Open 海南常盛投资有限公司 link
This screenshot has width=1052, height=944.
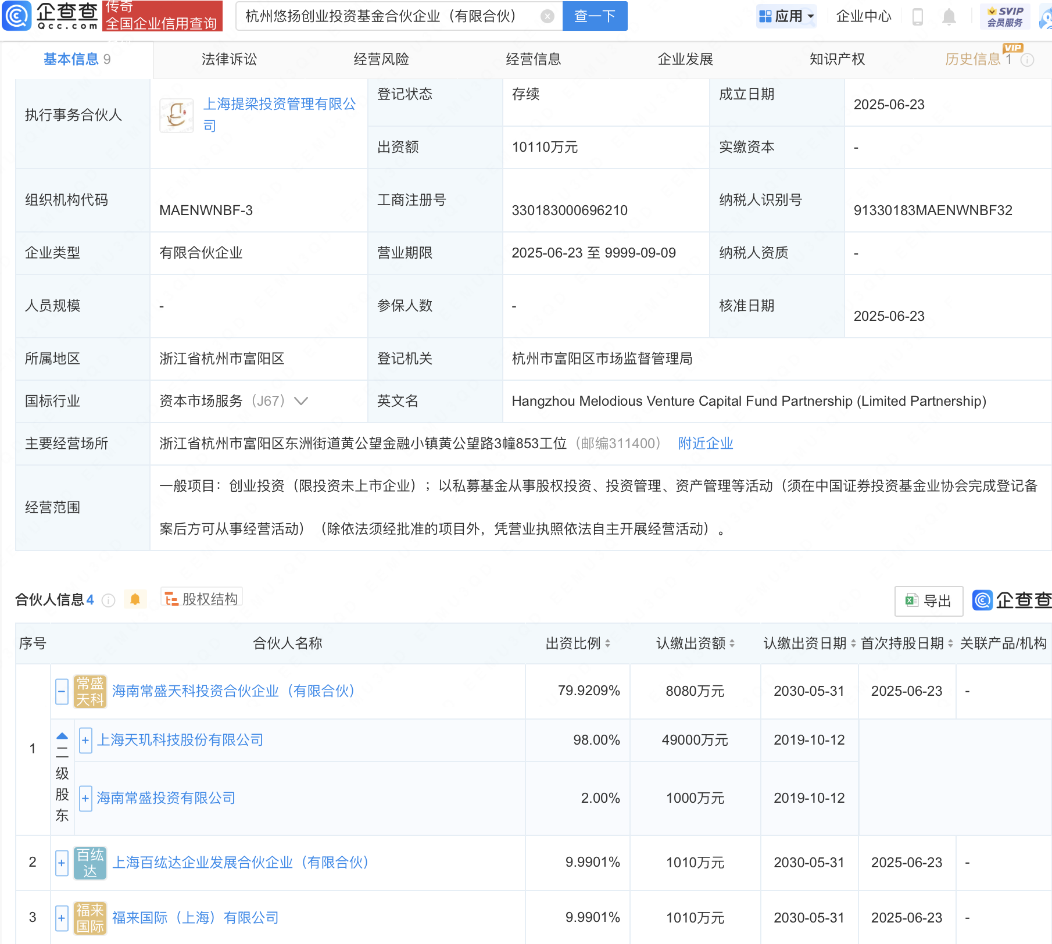point(166,798)
